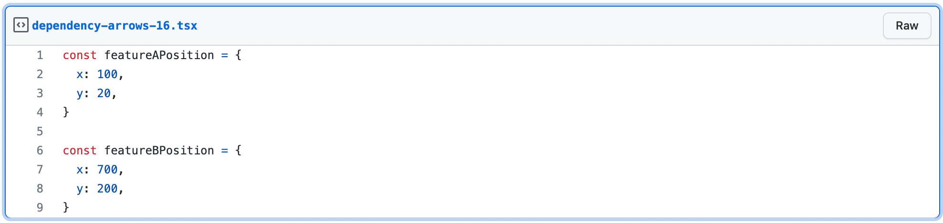The image size is (943, 223).
Task: Click the value 700 on line 7
Action: [x=107, y=170]
